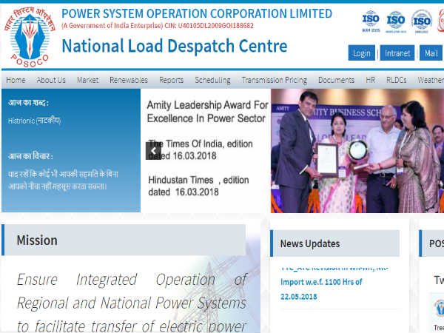This screenshot has width=444, height=333.
Task: Open the Renewables menu item
Action: [129, 80]
